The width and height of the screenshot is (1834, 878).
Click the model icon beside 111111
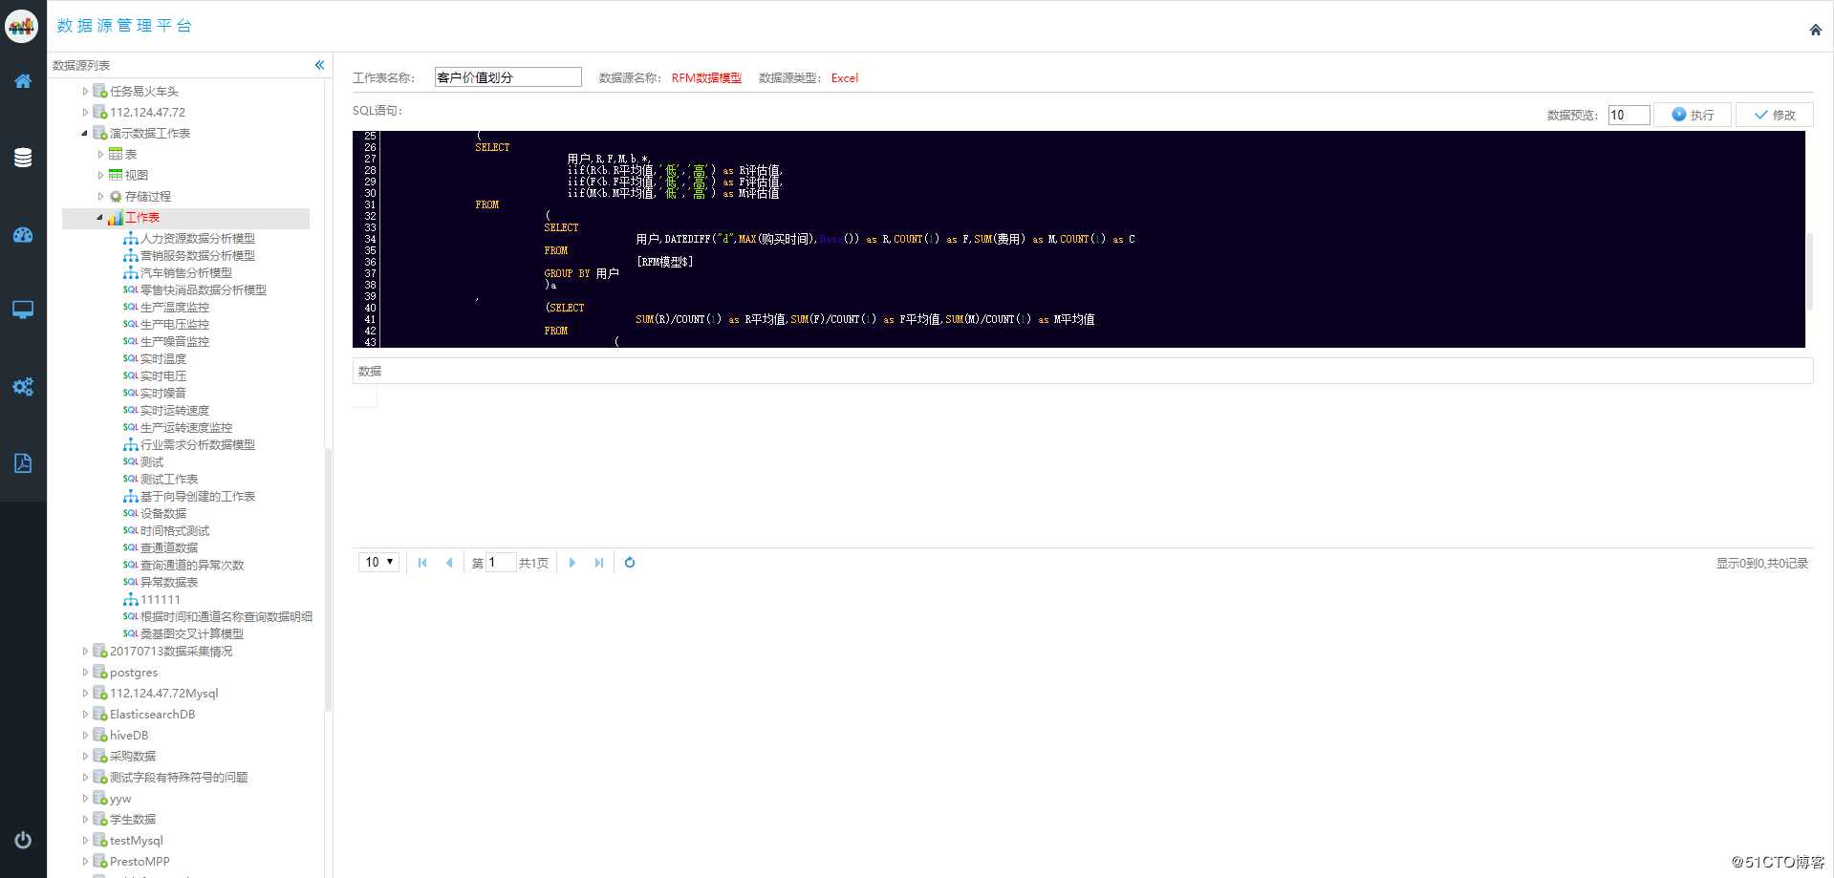tap(131, 600)
